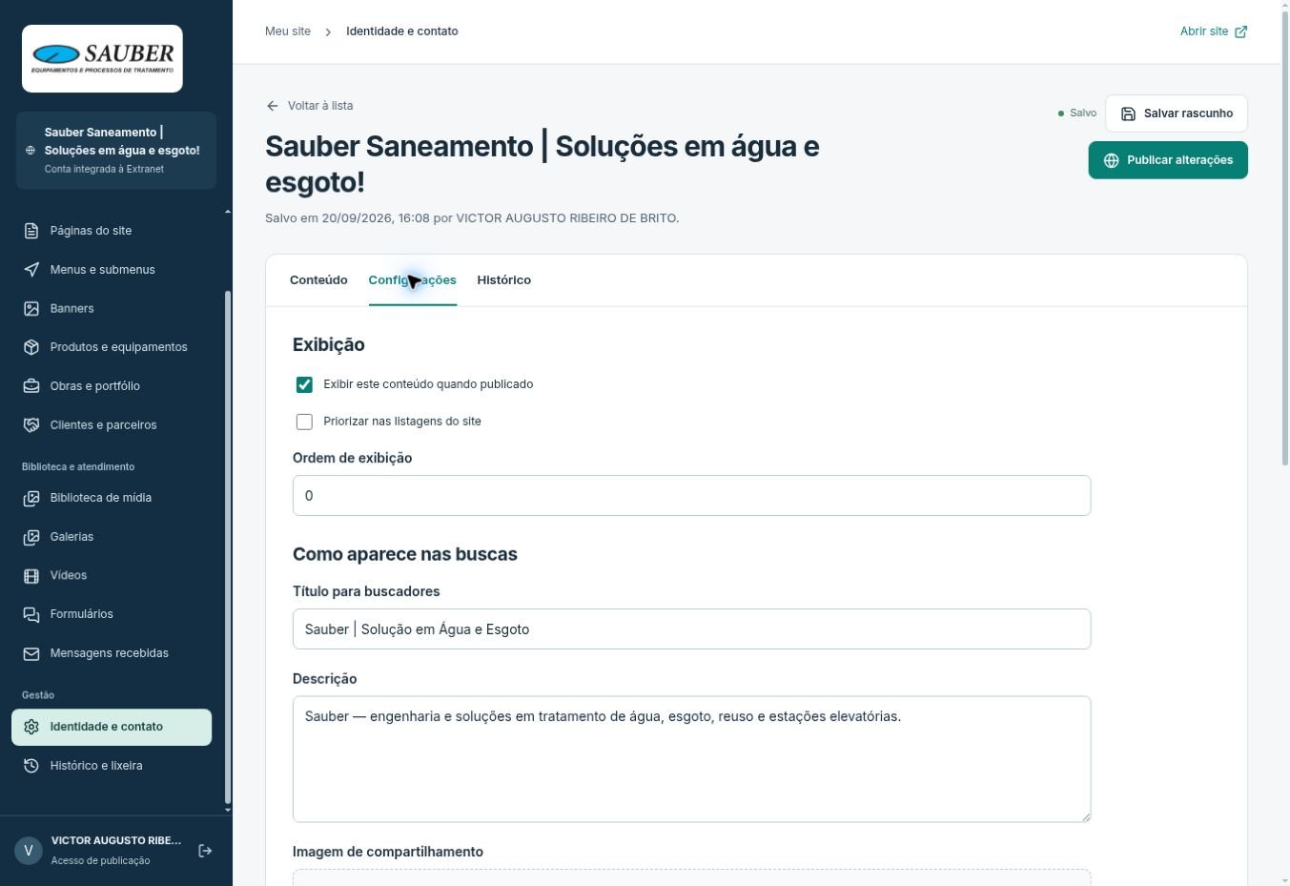This screenshot has width=1290, height=886.
Task: Click the Salvo status indicator
Action: [1077, 113]
